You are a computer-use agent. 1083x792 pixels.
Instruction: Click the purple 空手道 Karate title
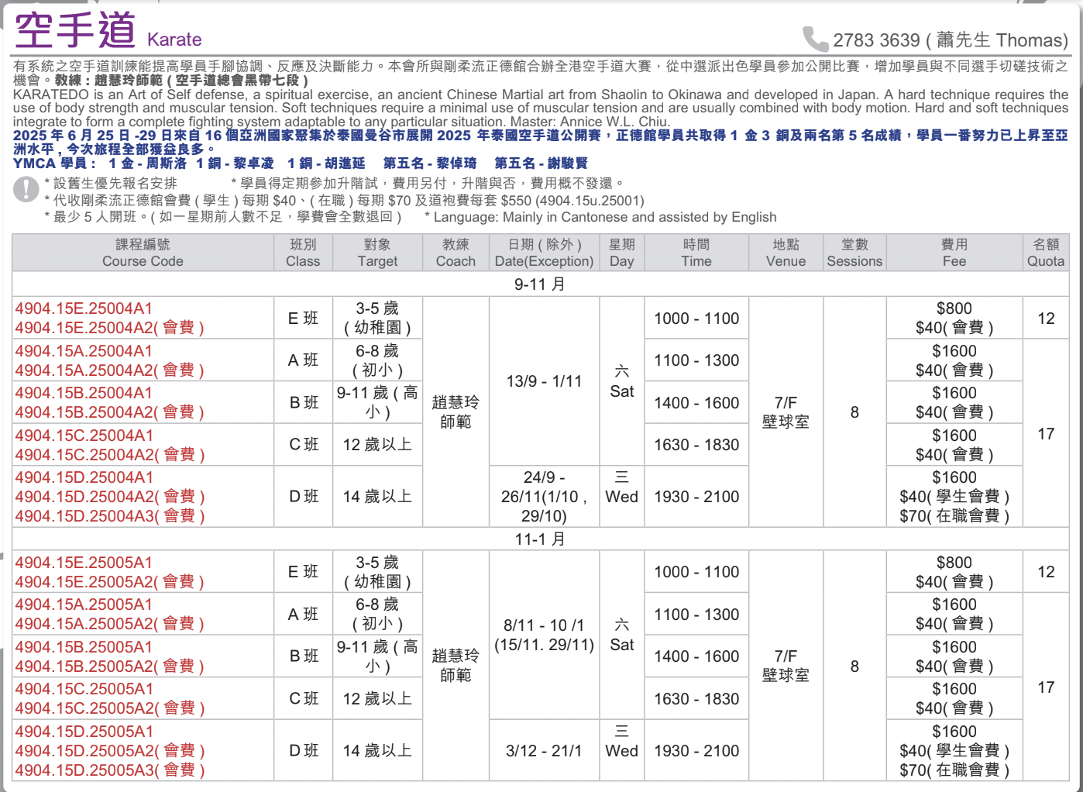[x=108, y=32]
